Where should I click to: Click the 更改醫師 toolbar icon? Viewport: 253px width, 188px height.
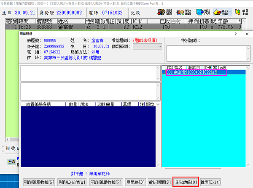pyautogui.click(x=183, y=13)
